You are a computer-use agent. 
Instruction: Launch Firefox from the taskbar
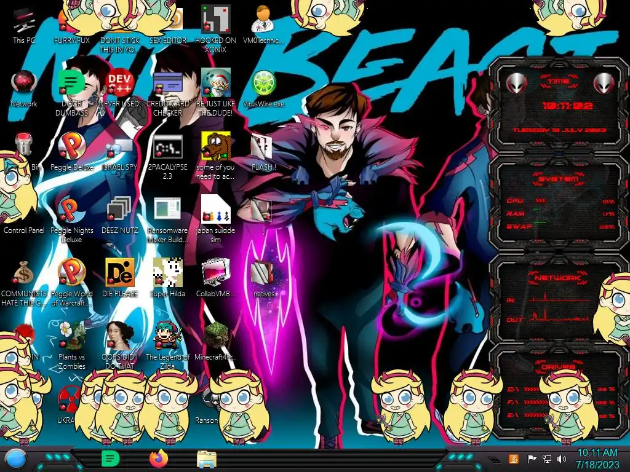tap(158, 458)
